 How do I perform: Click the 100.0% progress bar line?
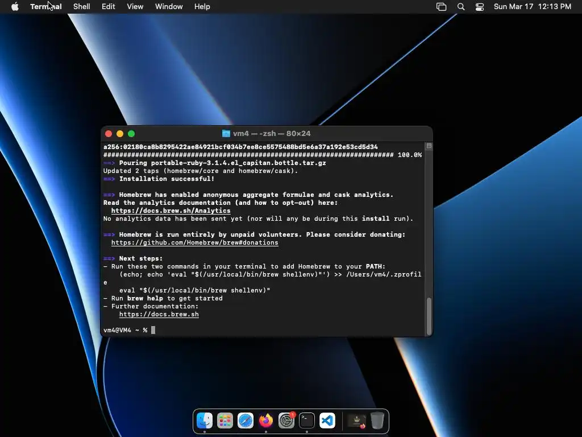263,155
